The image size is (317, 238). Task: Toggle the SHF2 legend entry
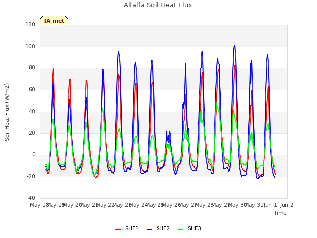[x=158, y=228]
